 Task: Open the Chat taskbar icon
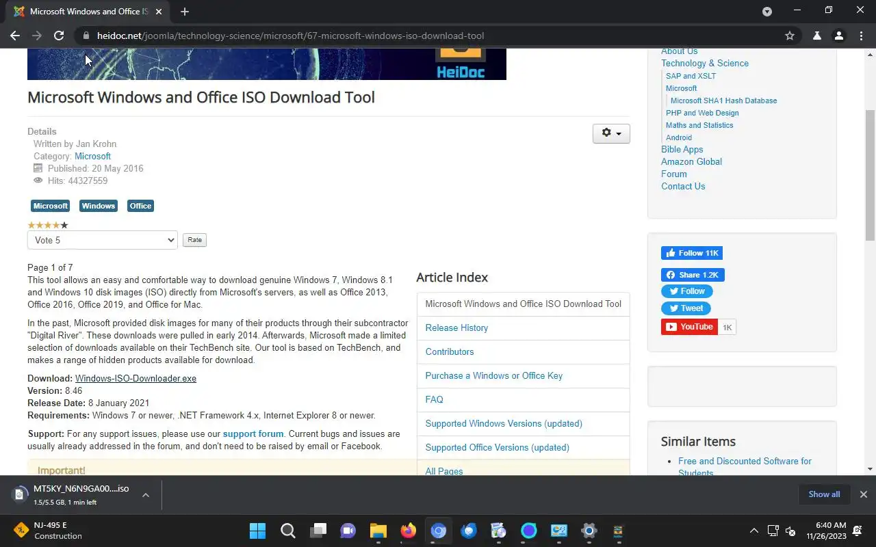click(348, 531)
